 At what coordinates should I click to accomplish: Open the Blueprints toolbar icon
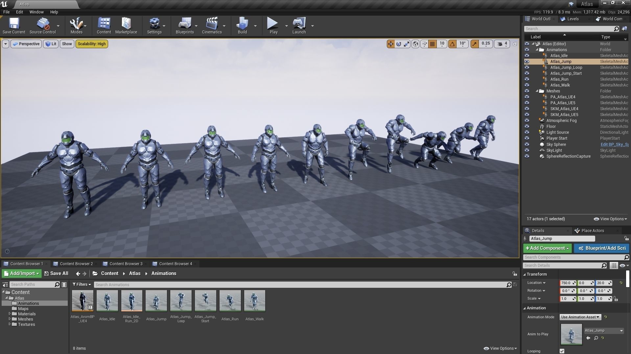point(185,26)
